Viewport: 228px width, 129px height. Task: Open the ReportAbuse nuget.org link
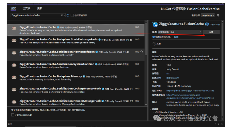tap(190, 96)
